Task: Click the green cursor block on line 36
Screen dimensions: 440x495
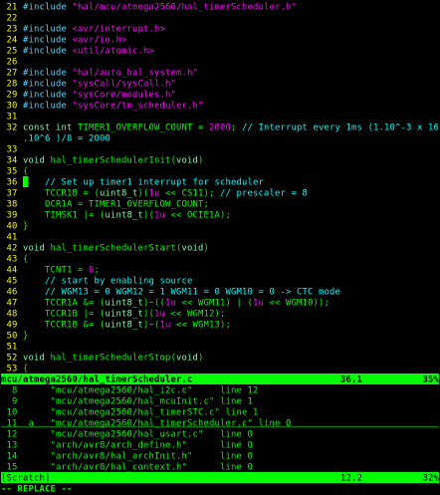Action: pyautogui.click(x=26, y=181)
